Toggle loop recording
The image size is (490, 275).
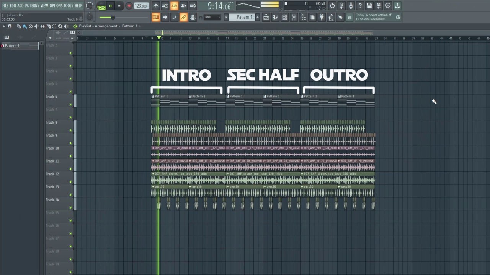(x=193, y=6)
